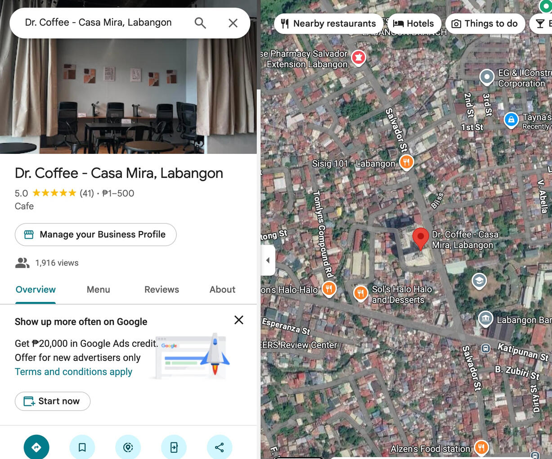Click the Alzen's Food station pin

481,448
